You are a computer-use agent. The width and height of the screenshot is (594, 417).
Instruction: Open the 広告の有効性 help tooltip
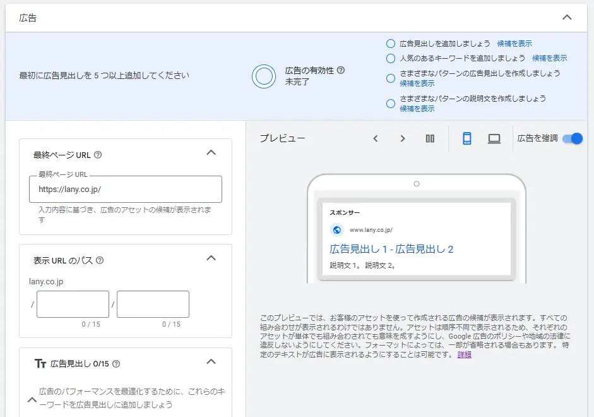pyautogui.click(x=341, y=71)
